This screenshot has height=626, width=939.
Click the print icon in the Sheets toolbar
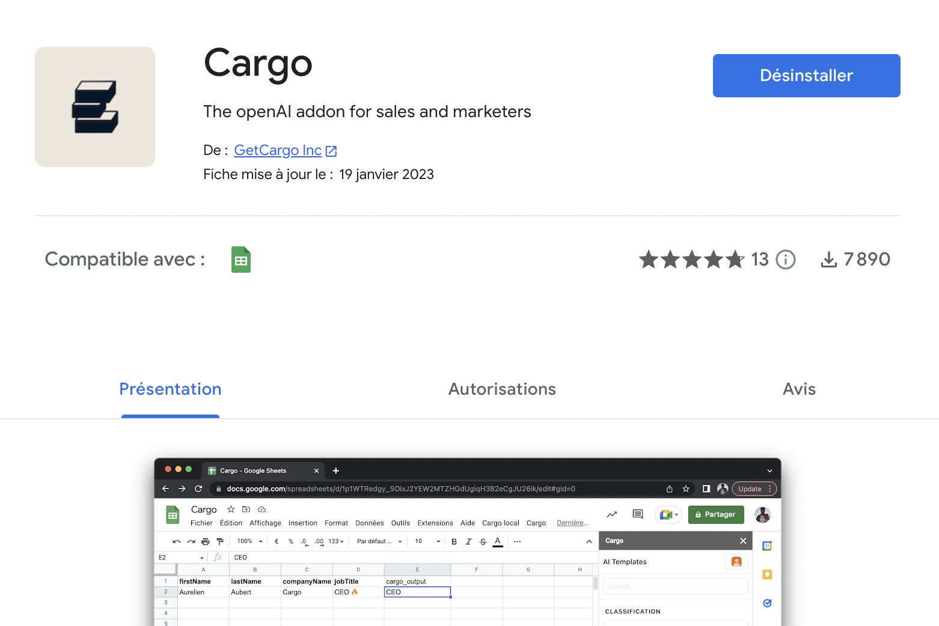click(205, 541)
